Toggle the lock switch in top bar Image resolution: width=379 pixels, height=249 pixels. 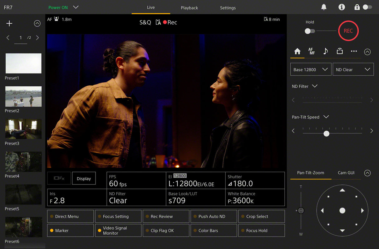[x=367, y=7]
